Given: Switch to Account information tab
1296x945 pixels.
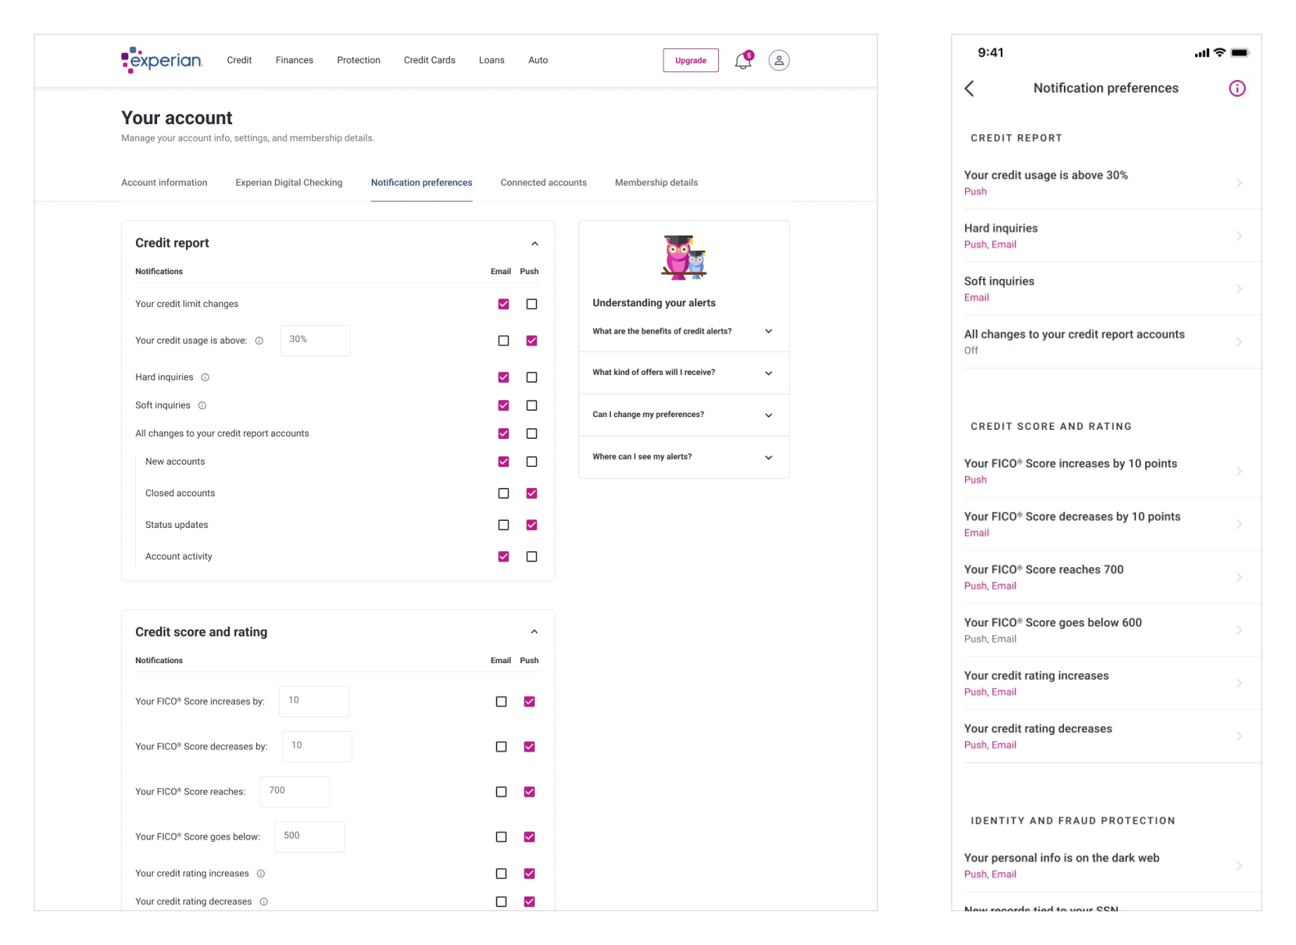Looking at the screenshot, I should point(164,182).
